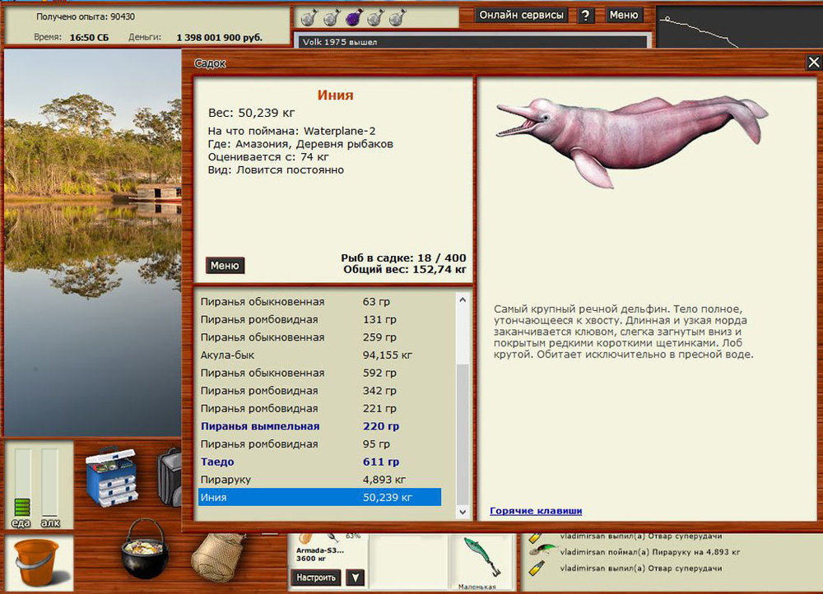Image resolution: width=823 pixels, height=594 pixels.
Task: Click the first potion flask icon
Action: click(x=308, y=16)
